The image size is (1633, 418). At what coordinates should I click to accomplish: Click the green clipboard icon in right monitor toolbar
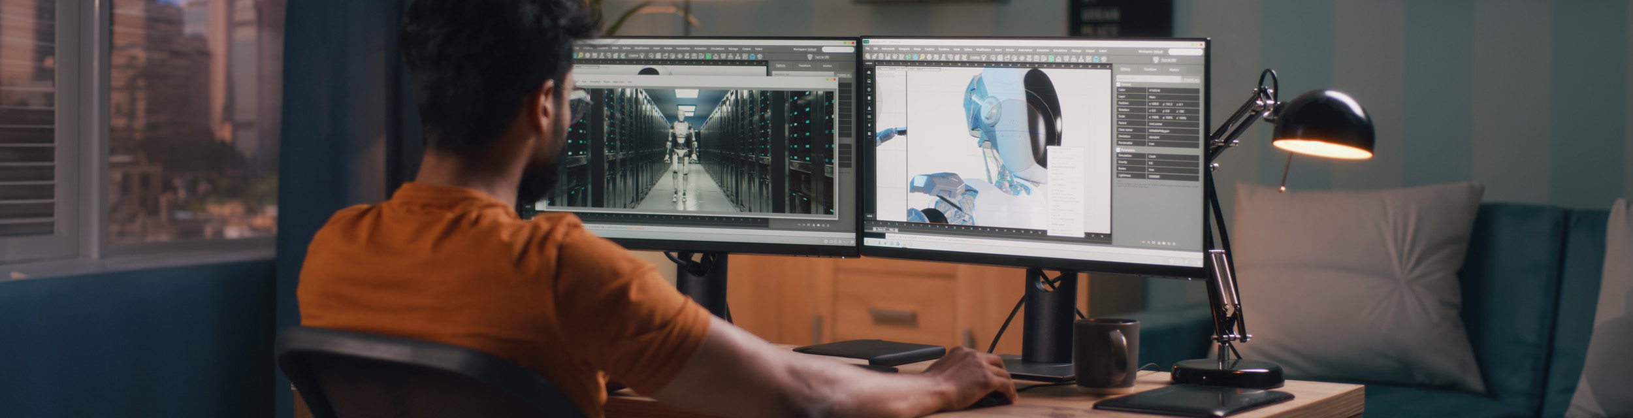[1051, 58]
